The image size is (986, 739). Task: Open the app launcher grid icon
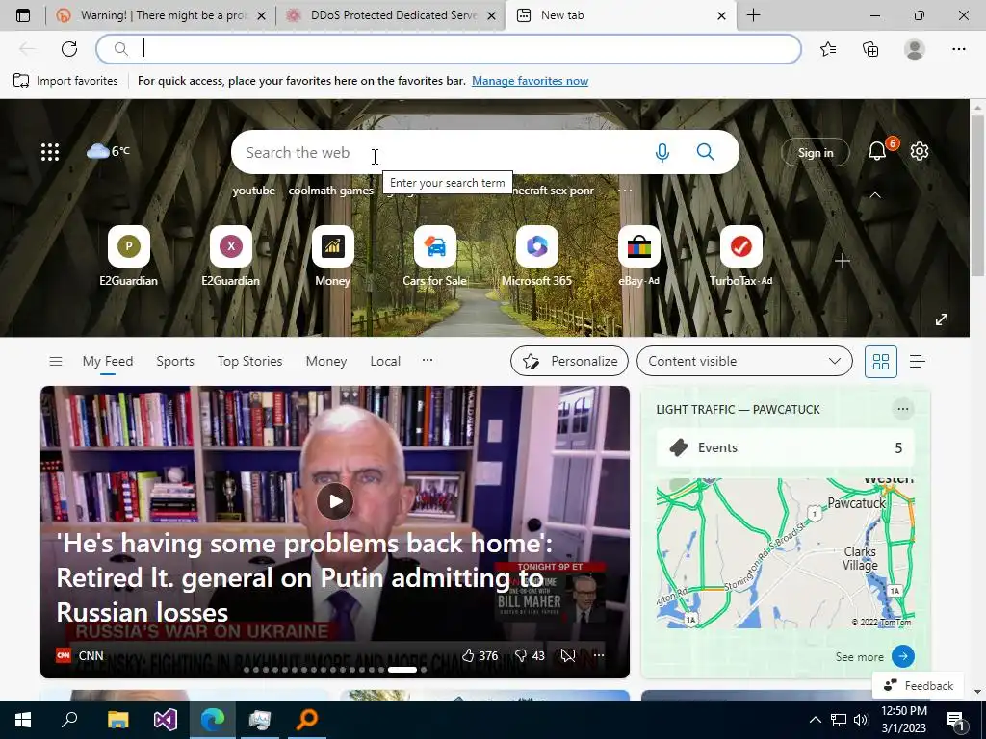(x=50, y=152)
